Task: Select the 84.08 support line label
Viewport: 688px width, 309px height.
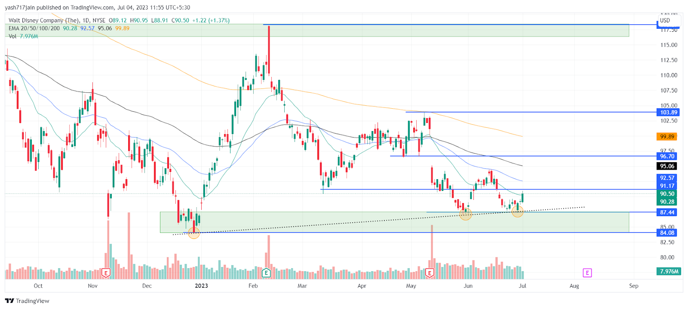Action: (x=667, y=233)
